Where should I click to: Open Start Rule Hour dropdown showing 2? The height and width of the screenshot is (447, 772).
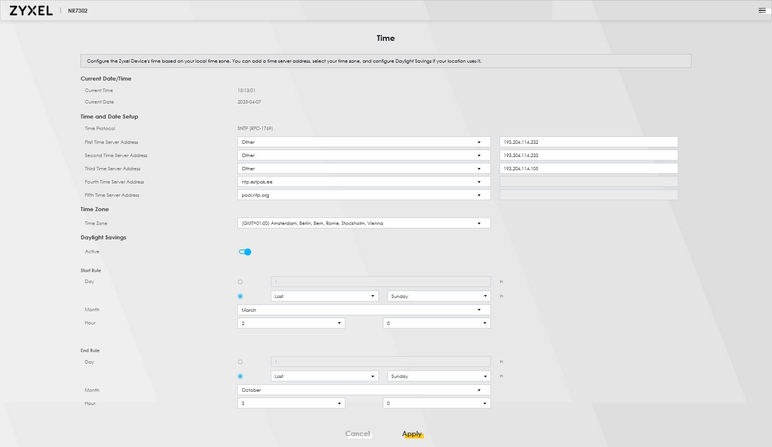[291, 323]
